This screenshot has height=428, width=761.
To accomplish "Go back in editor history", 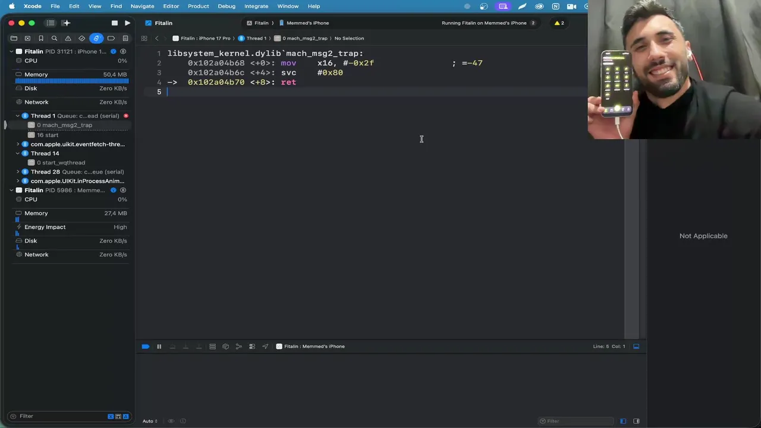I will tap(157, 38).
